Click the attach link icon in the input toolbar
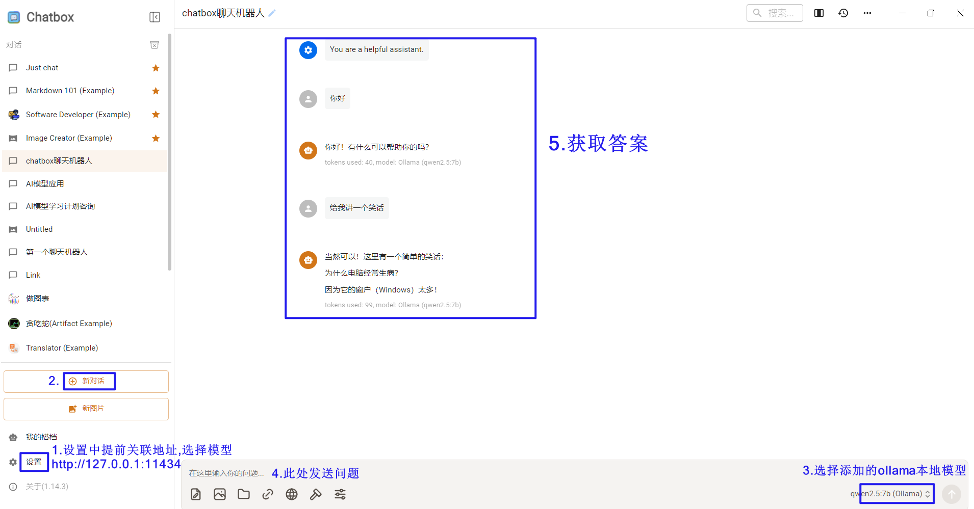Screen dimensions: 974x509 tap(268, 494)
